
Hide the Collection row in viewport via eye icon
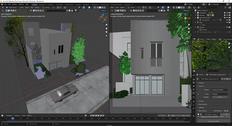(x=227, y=13)
